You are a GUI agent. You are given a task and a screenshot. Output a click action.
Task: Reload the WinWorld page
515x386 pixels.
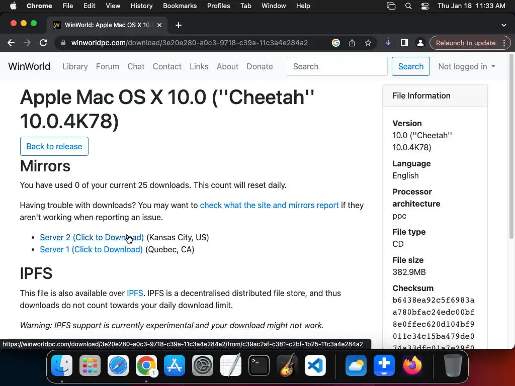click(43, 43)
